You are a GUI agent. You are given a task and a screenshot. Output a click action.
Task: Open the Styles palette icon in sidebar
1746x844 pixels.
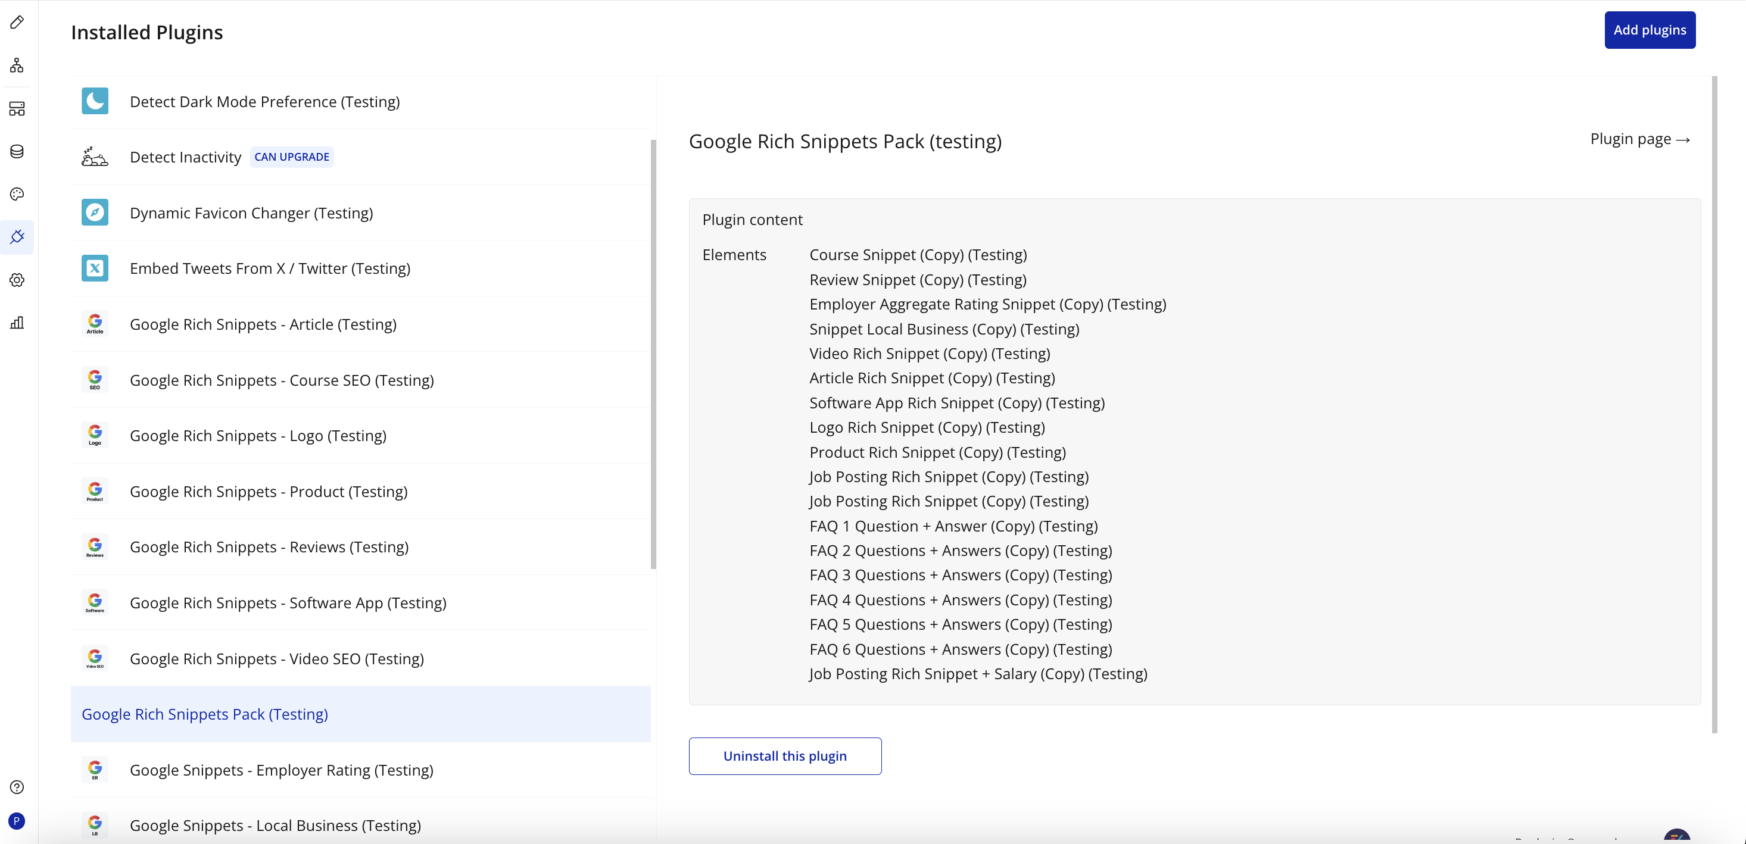[17, 195]
